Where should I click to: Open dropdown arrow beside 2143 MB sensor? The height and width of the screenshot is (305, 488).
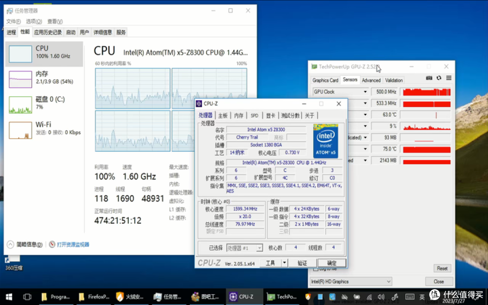pos(365,160)
